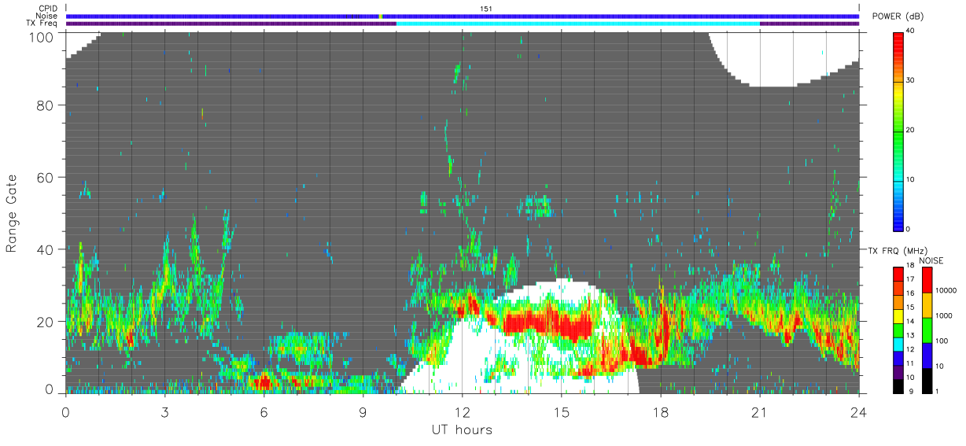Click the '0' tick label on the UT hours axis

[x=65, y=411]
